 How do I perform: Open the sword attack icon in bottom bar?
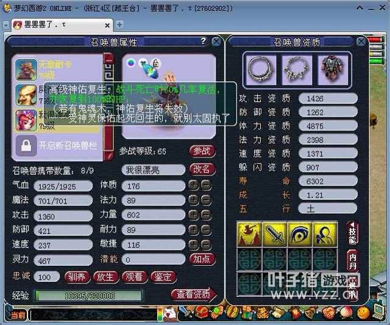185,312
